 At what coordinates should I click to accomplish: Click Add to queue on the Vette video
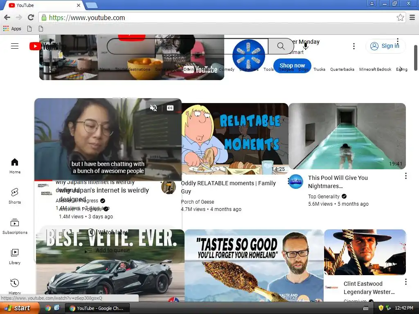[108, 250]
